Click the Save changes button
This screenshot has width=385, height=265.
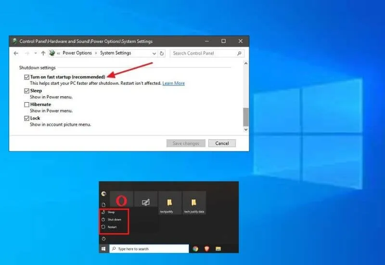[x=186, y=143]
